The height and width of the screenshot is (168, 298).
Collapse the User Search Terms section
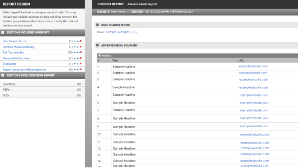(x=97, y=25)
